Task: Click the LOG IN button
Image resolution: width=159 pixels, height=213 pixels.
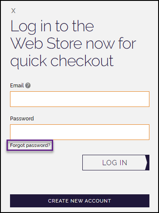Action: [116, 163]
